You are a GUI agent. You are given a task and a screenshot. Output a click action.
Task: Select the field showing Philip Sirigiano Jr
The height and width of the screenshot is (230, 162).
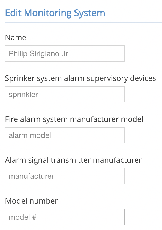click(x=65, y=53)
